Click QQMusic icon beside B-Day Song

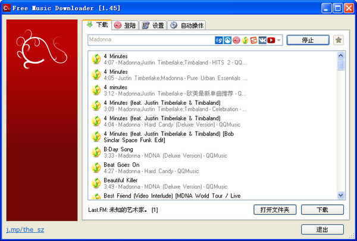(x=96, y=152)
